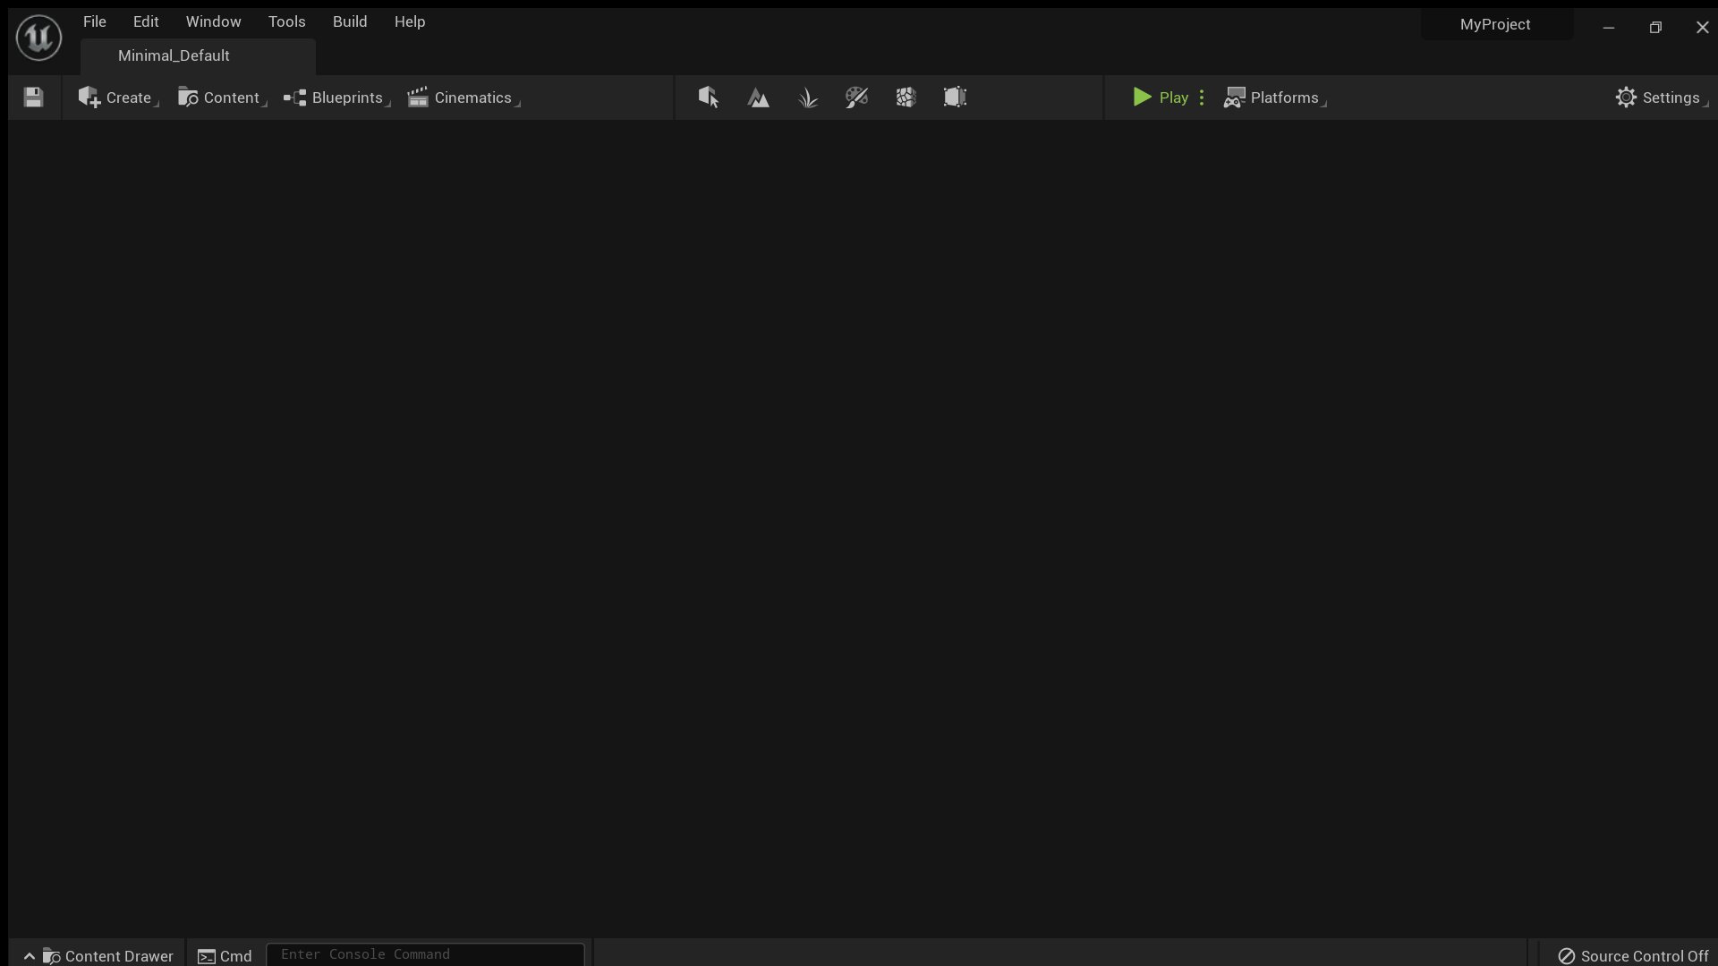Image resolution: width=1718 pixels, height=966 pixels.
Task: Expand the Create menu
Action: coord(116,97)
